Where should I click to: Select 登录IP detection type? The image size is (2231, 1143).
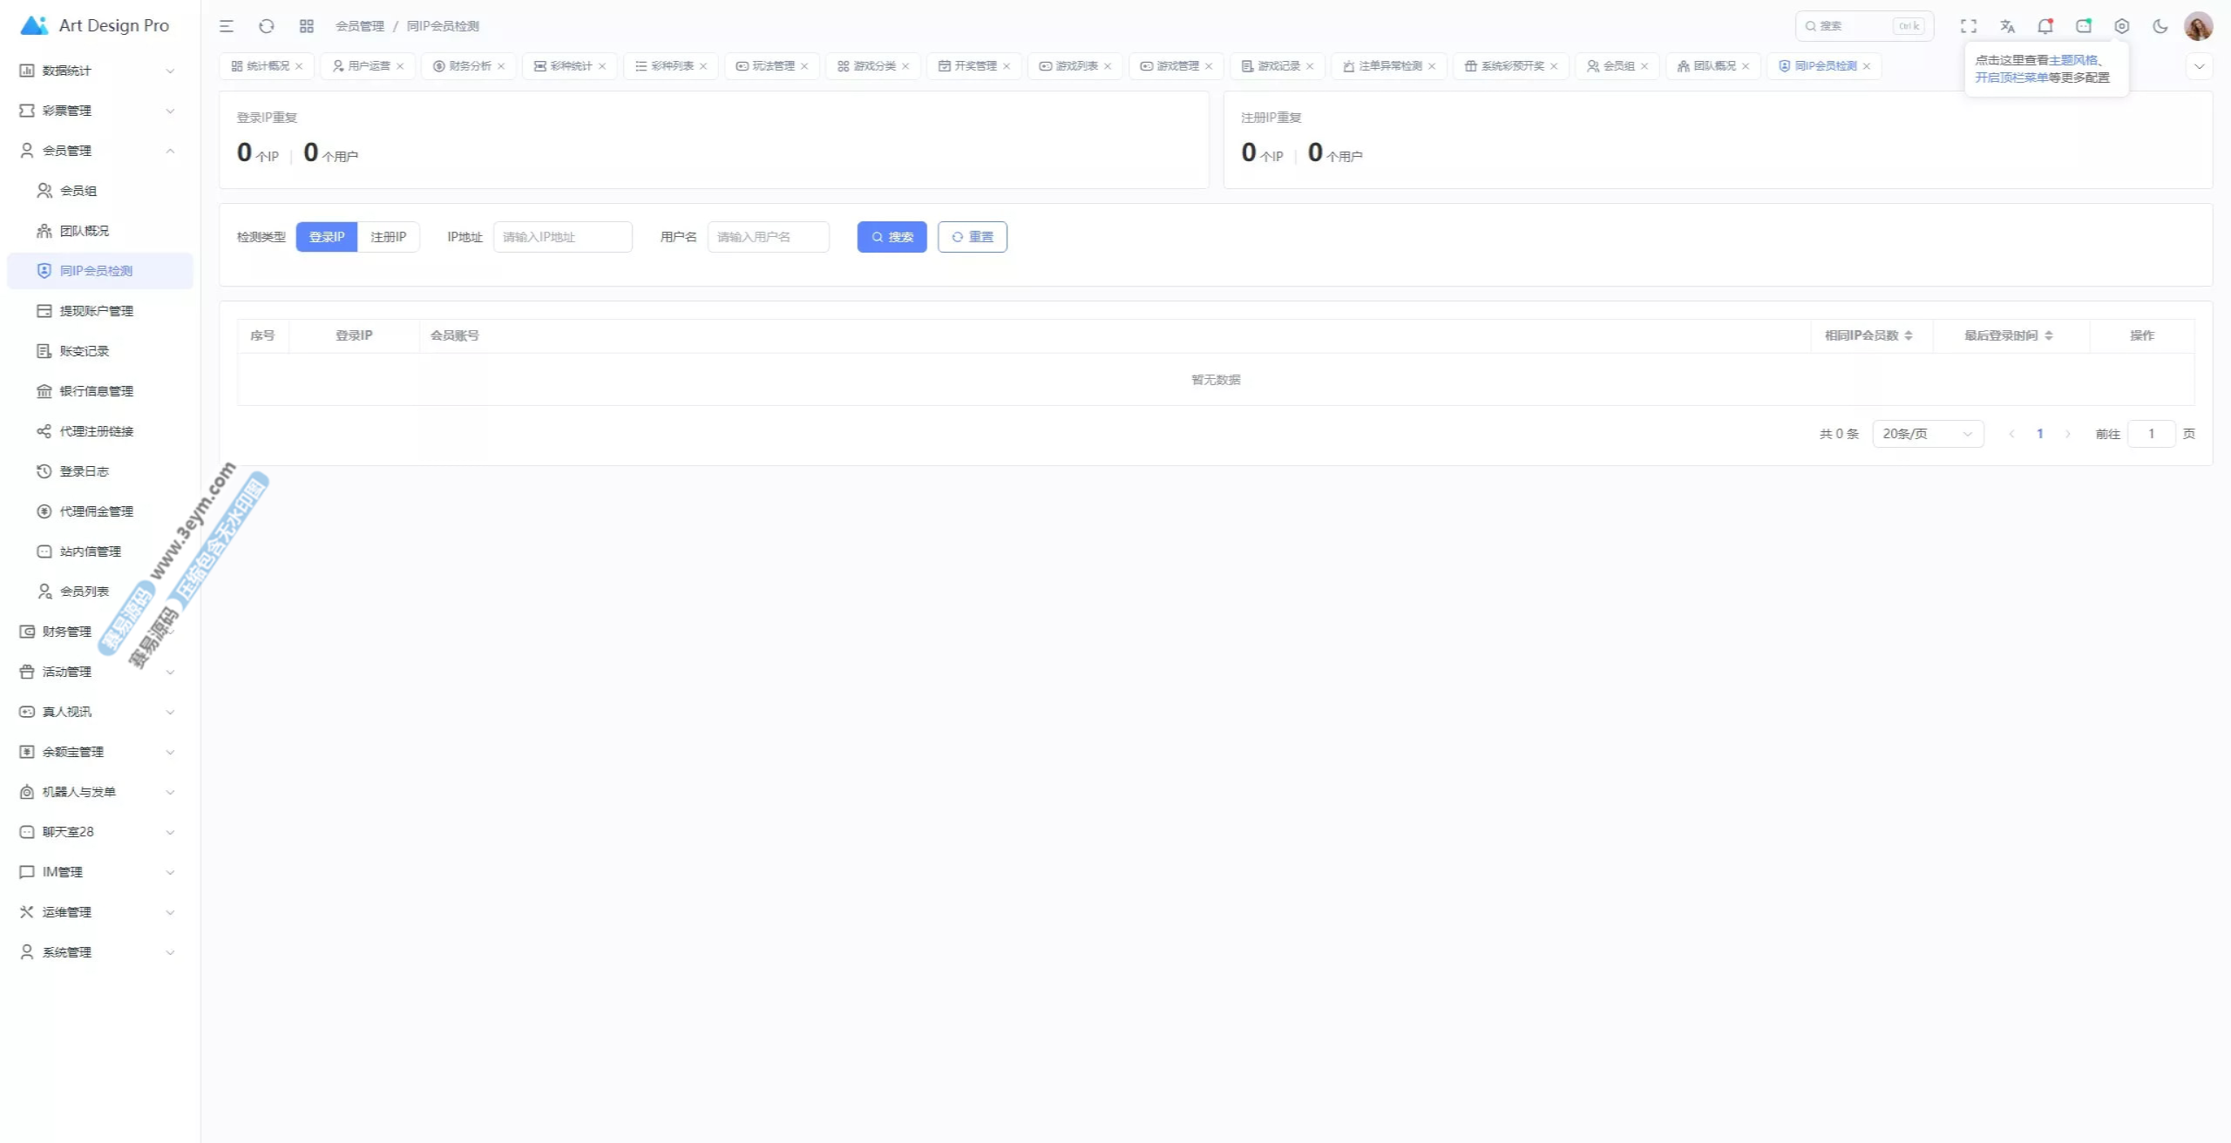pos(327,237)
